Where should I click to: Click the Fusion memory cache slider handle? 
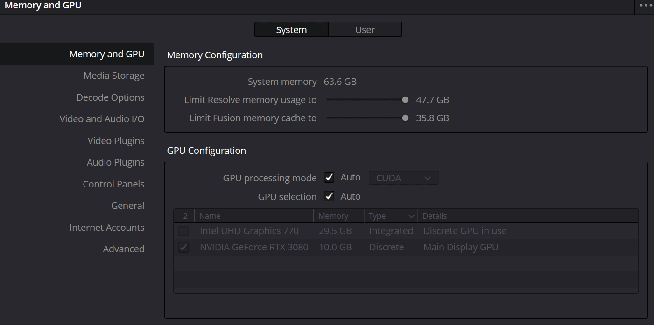pos(405,118)
